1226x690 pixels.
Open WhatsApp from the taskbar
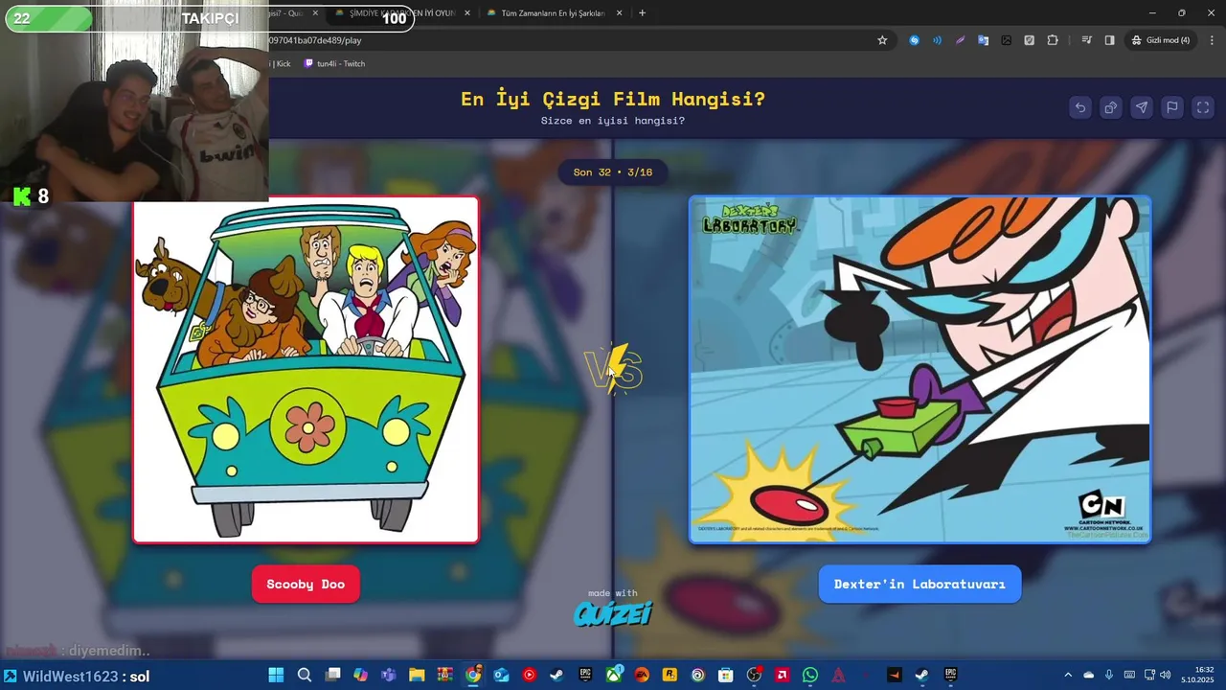click(x=809, y=675)
